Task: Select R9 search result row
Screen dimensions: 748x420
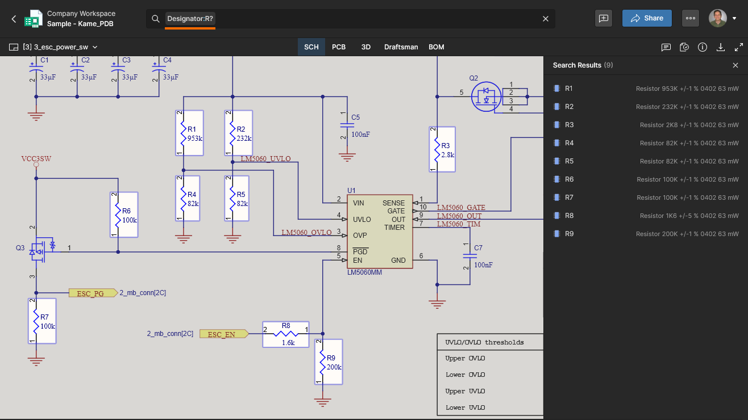Action: pyautogui.click(x=646, y=234)
